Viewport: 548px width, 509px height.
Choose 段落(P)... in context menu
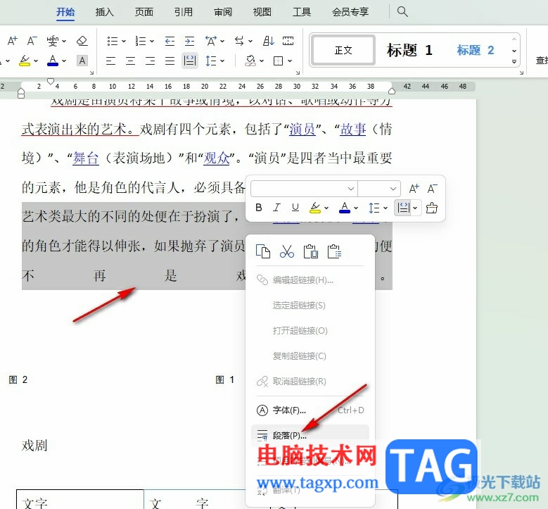[310, 436]
